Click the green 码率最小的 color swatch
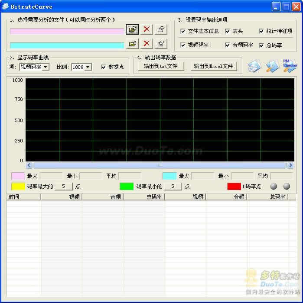This screenshot has height=303, width=303. [x=127, y=187]
